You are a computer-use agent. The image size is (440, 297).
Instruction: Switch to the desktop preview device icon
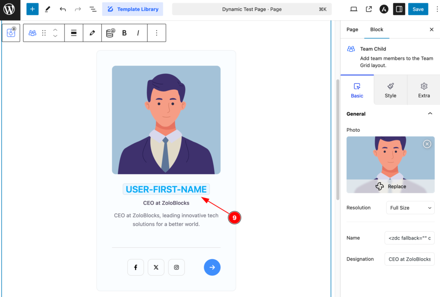pos(354,9)
